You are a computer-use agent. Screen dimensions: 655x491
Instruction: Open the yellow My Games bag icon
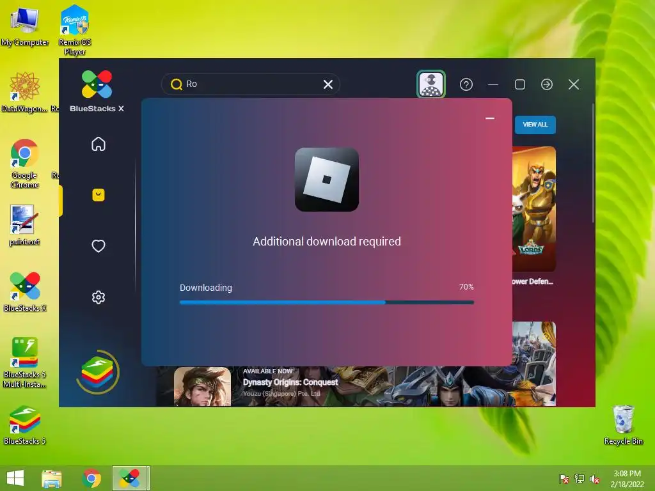point(99,195)
